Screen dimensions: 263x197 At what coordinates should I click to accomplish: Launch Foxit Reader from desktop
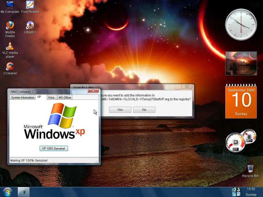[x=30, y=7]
